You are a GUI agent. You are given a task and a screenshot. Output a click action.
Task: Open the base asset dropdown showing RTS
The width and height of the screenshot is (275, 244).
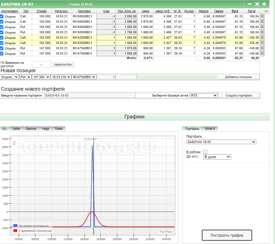click(x=204, y=95)
